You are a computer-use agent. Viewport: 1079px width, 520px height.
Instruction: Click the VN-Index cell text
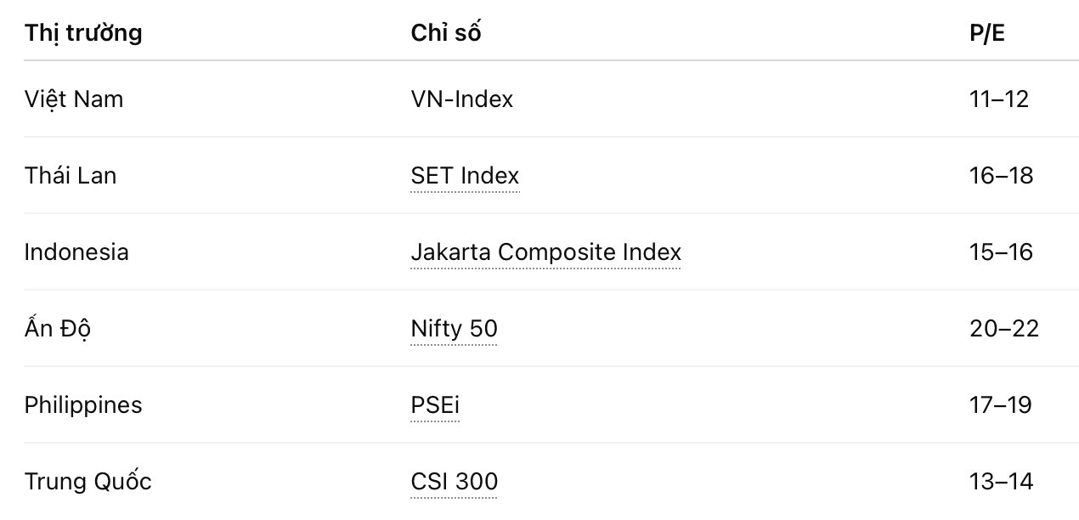pyautogui.click(x=461, y=99)
